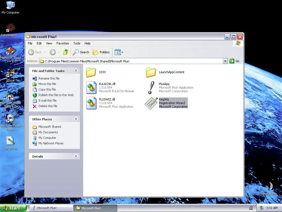Image resolution: width=282 pixels, height=212 pixels.
Task: Click the Windows flag logo in menu bar
Action: coord(238,43)
